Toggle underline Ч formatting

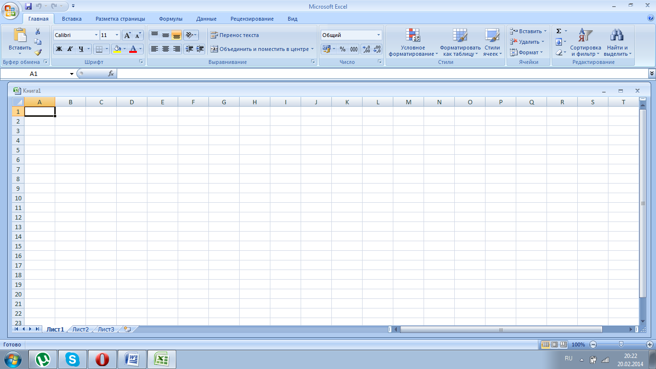[x=81, y=49]
